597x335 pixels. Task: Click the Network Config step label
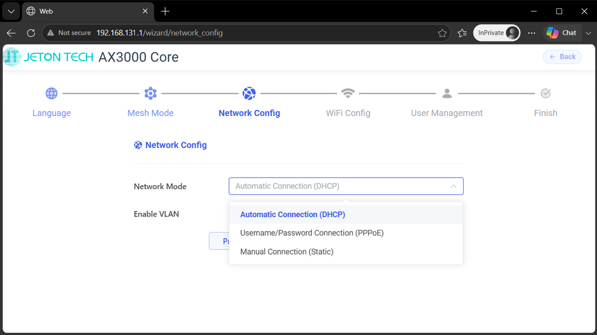[x=249, y=113]
